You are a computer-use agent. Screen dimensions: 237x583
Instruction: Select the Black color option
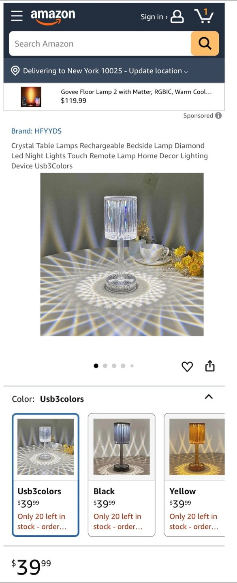pyautogui.click(x=122, y=475)
